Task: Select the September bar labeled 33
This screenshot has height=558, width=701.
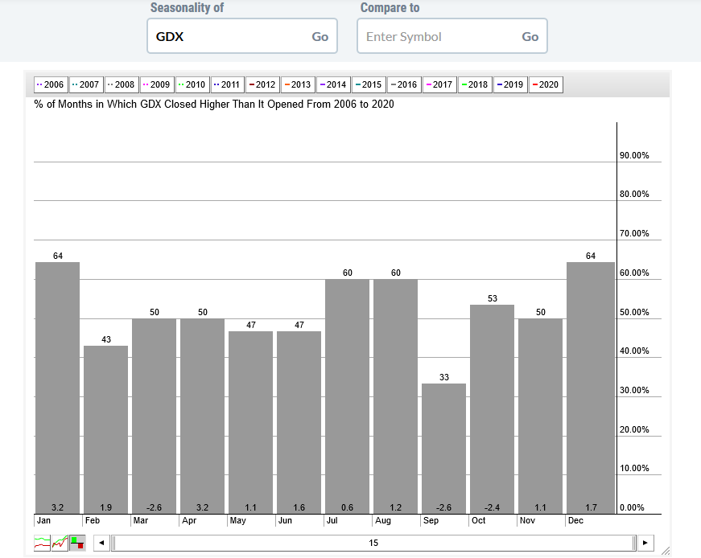Action: click(x=444, y=449)
